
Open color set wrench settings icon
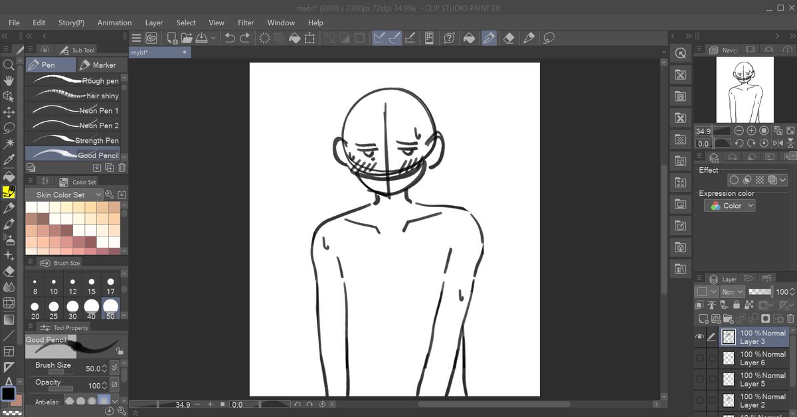coord(110,195)
